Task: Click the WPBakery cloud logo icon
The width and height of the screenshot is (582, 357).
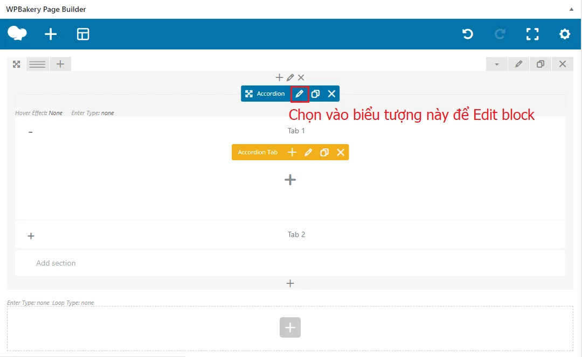Action: (x=17, y=34)
